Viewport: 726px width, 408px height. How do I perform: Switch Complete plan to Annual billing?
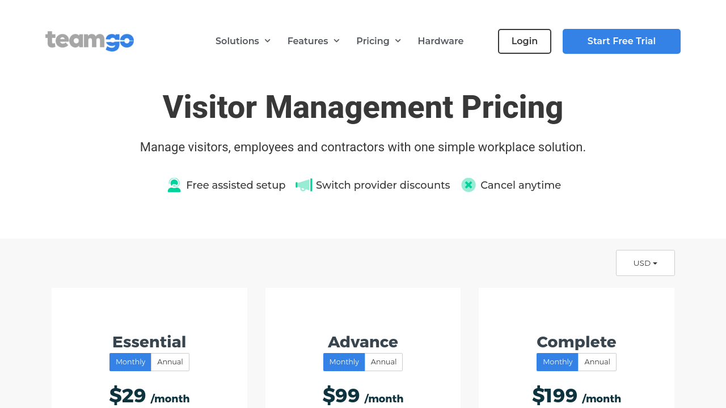coord(597,362)
